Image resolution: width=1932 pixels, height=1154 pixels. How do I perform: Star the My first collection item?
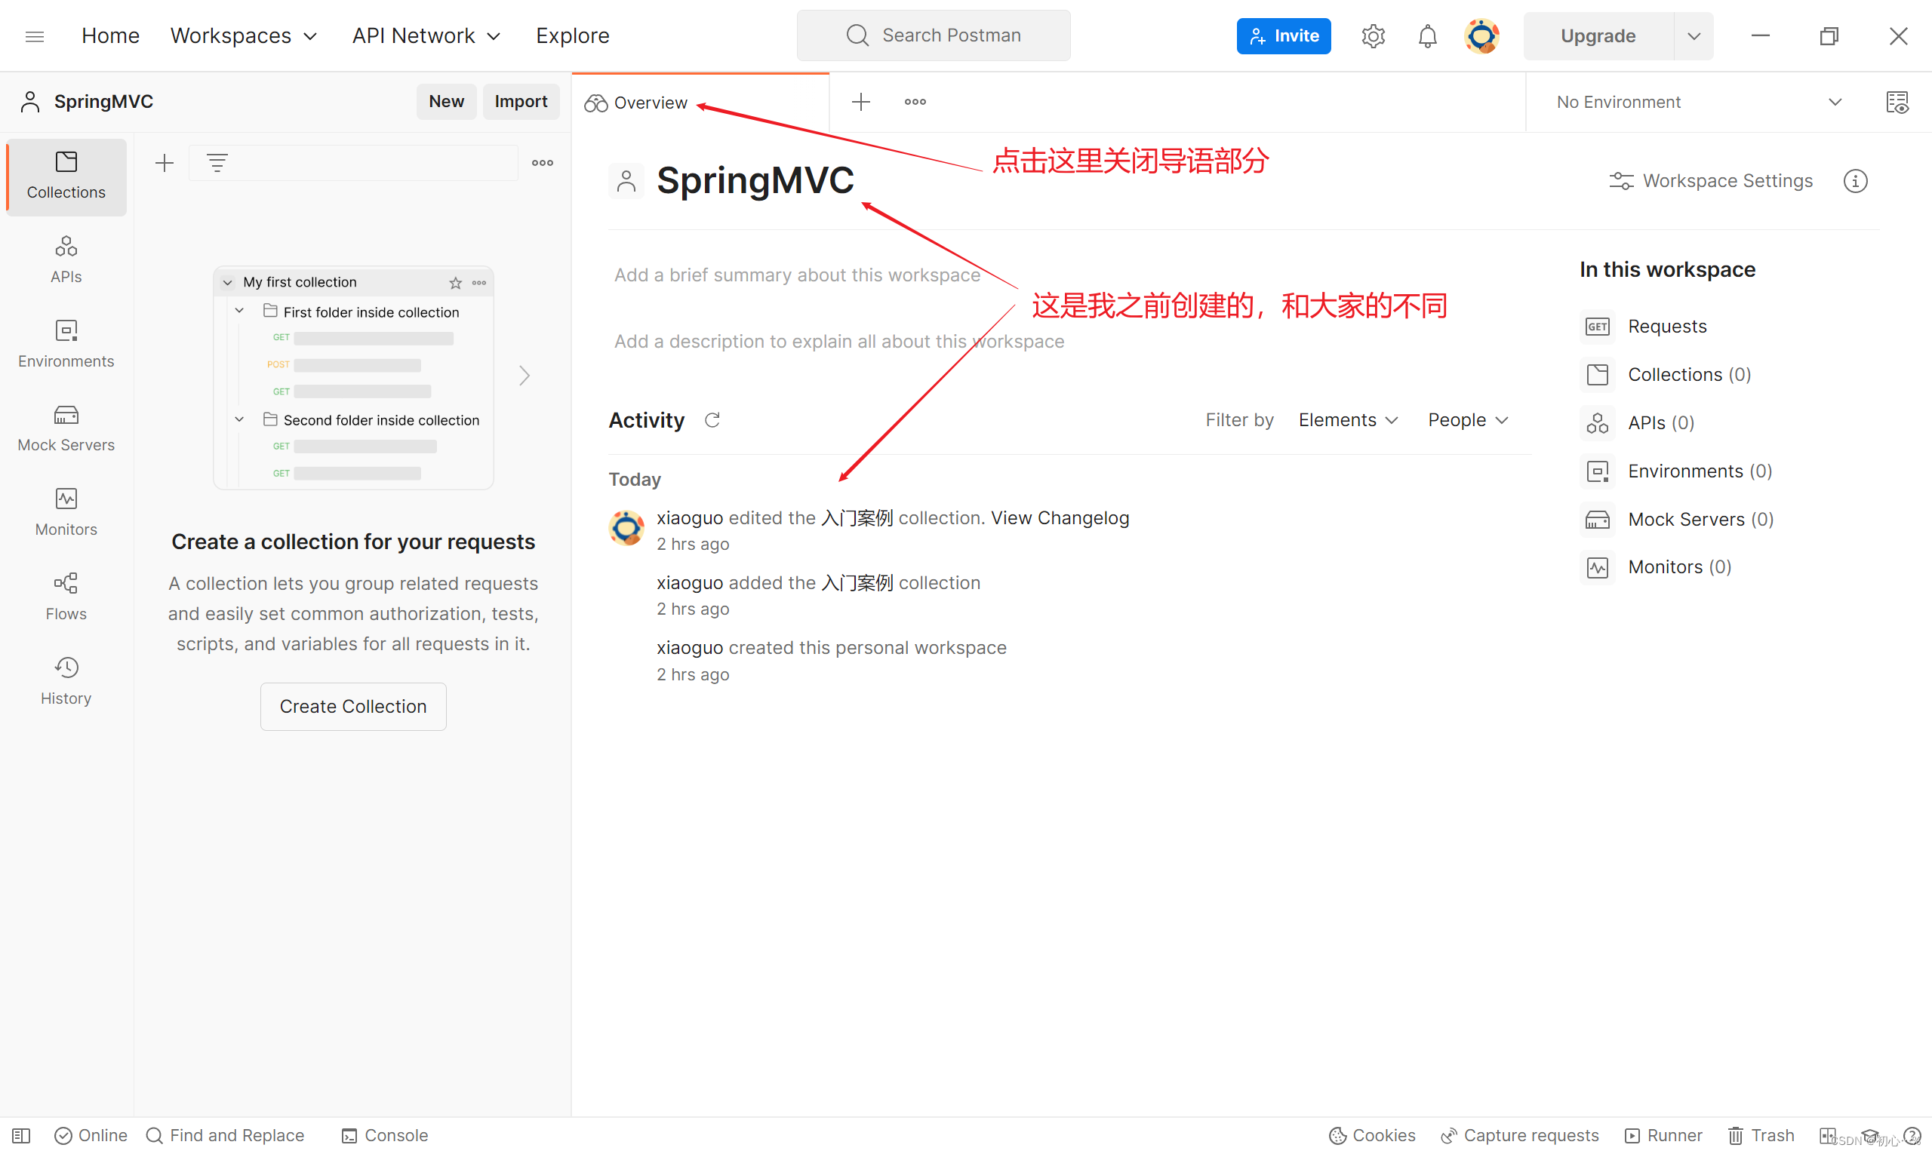[x=455, y=282]
